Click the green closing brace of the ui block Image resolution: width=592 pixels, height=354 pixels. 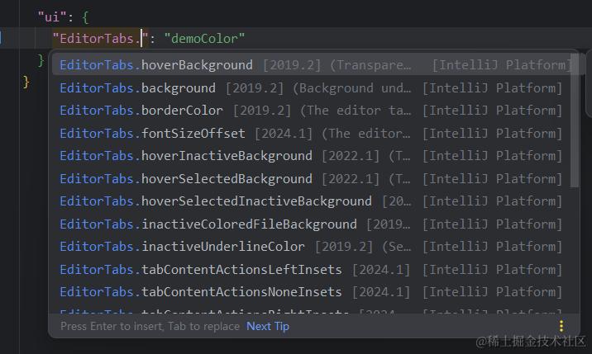[41, 60]
